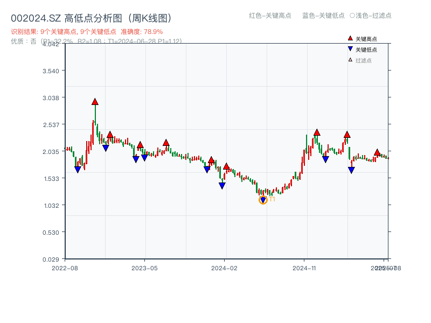Screen dimensions: 431x323
Task: Click the white 过滤点 triangle in the legend
Action: pyautogui.click(x=350, y=60)
